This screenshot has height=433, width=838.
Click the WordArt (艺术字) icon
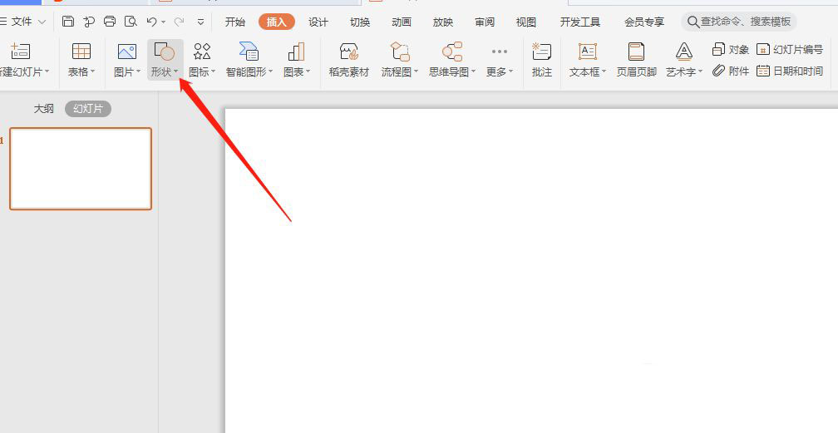click(683, 52)
